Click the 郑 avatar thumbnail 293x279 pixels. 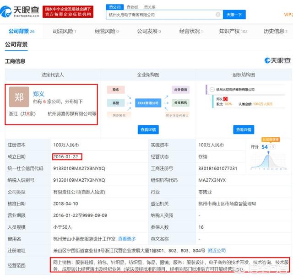click(x=19, y=97)
